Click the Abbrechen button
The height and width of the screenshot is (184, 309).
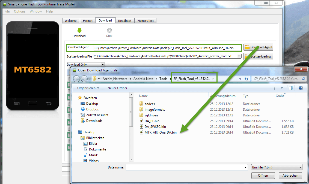coord(290,176)
